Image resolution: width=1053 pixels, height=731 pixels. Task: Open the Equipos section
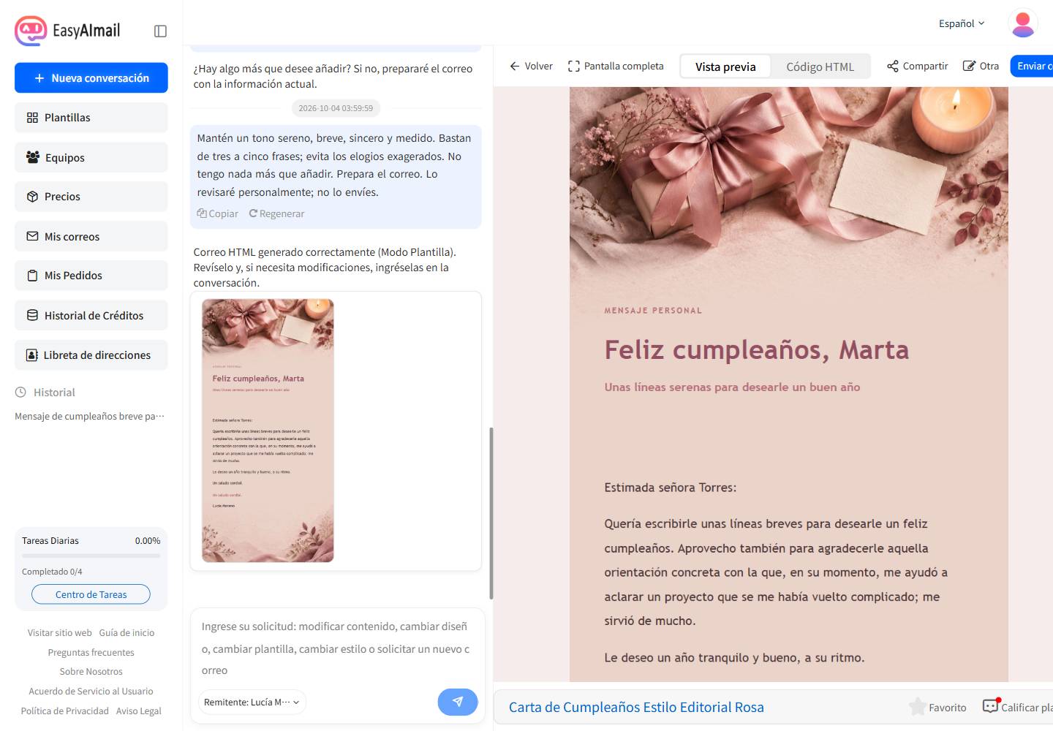click(x=91, y=157)
